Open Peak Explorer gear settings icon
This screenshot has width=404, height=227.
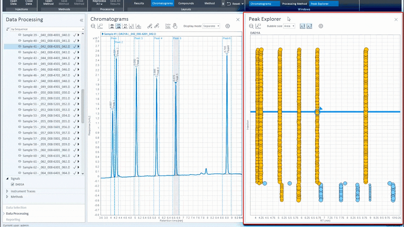[x=321, y=26]
